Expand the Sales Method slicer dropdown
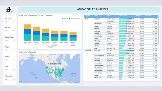The image size is (162, 91). click(10, 40)
